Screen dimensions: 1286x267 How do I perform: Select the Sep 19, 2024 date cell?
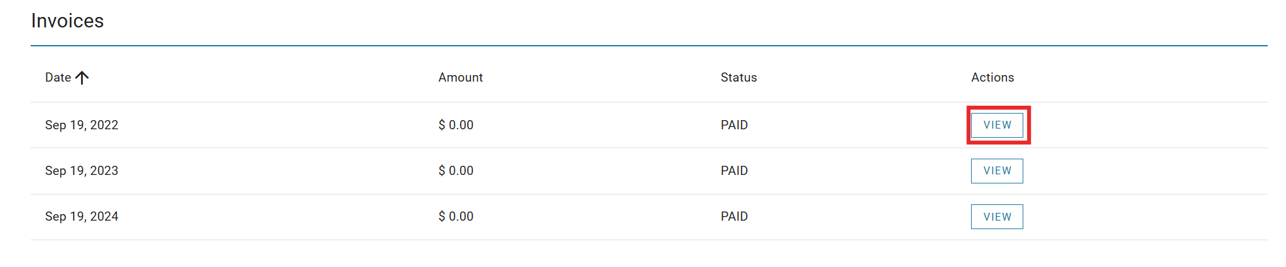82,217
